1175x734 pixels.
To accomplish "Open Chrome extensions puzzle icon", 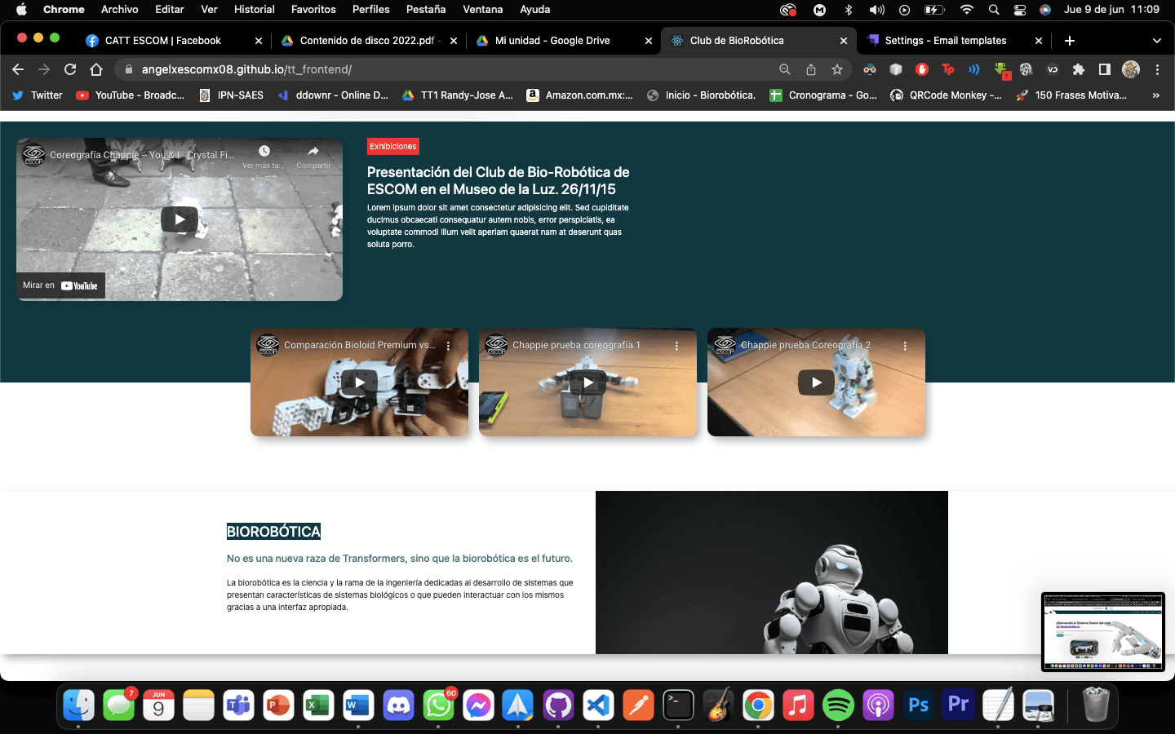I will pos(1079,69).
